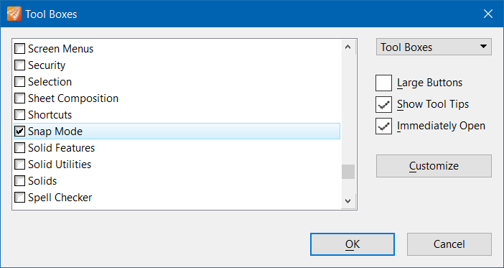Click the list scrollbar down arrow
Viewport: 504px width, 268px height.
[x=347, y=201]
